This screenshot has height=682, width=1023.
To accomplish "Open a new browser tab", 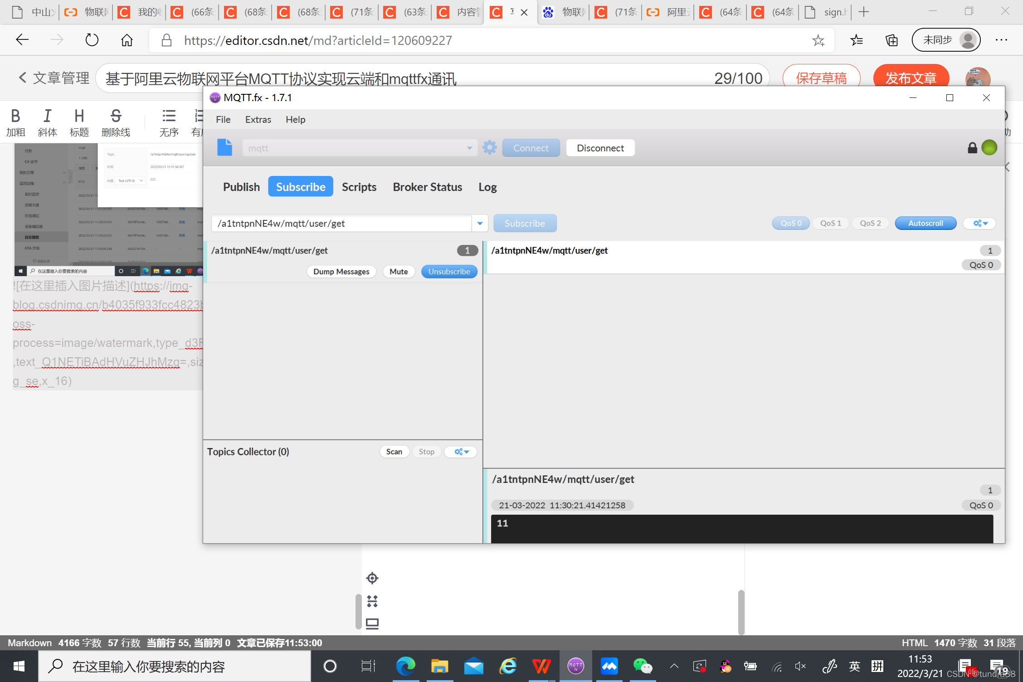I will pos(864,12).
